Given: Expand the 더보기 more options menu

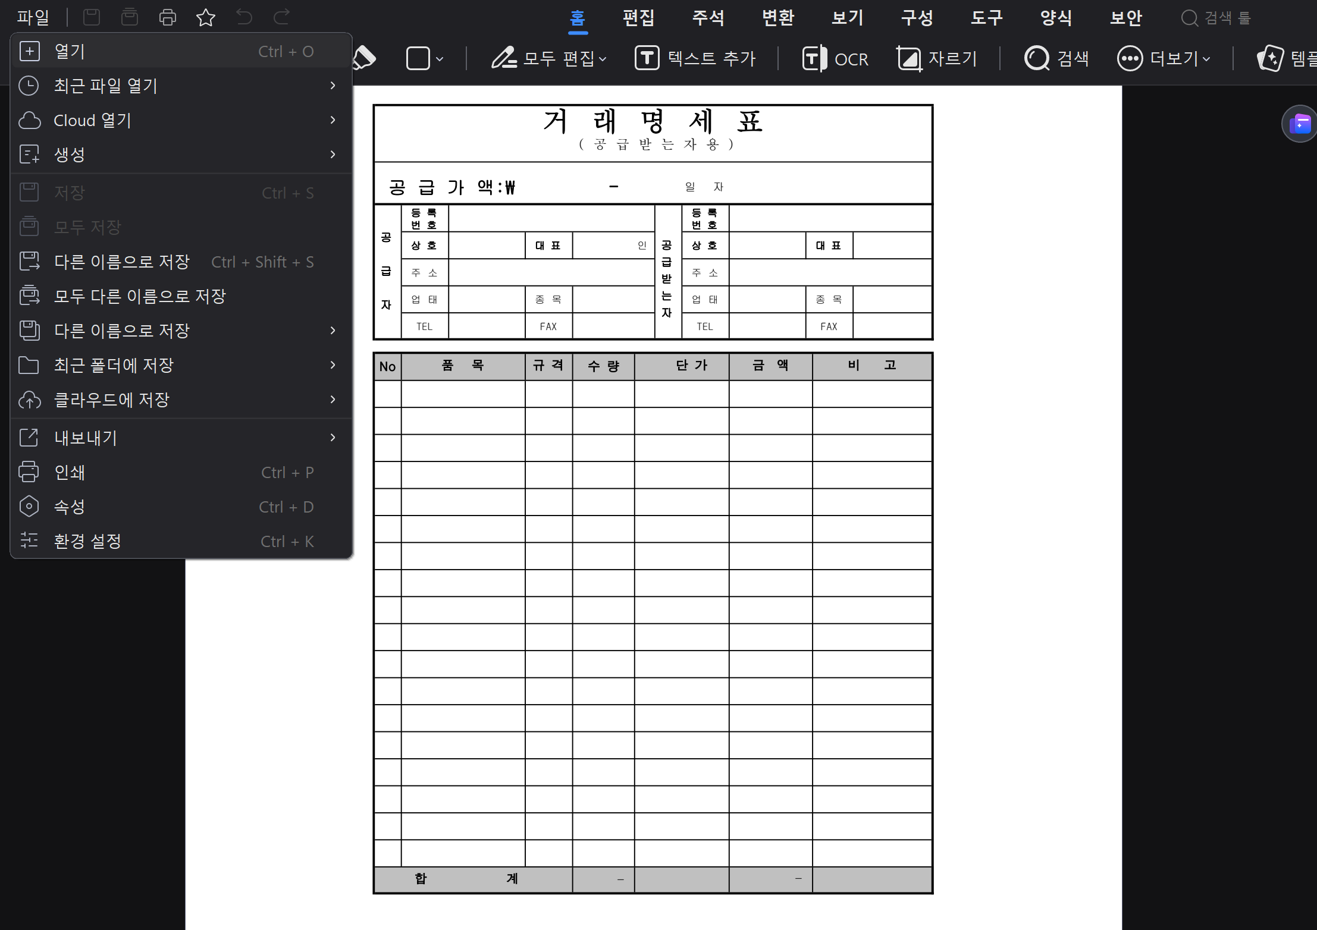Looking at the screenshot, I should click(1164, 58).
